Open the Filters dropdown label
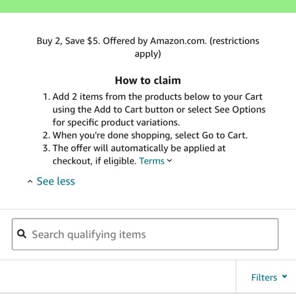 264,277
